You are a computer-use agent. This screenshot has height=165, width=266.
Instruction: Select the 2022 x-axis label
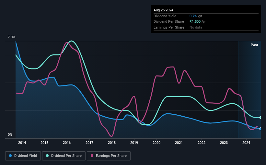[x=202, y=143]
